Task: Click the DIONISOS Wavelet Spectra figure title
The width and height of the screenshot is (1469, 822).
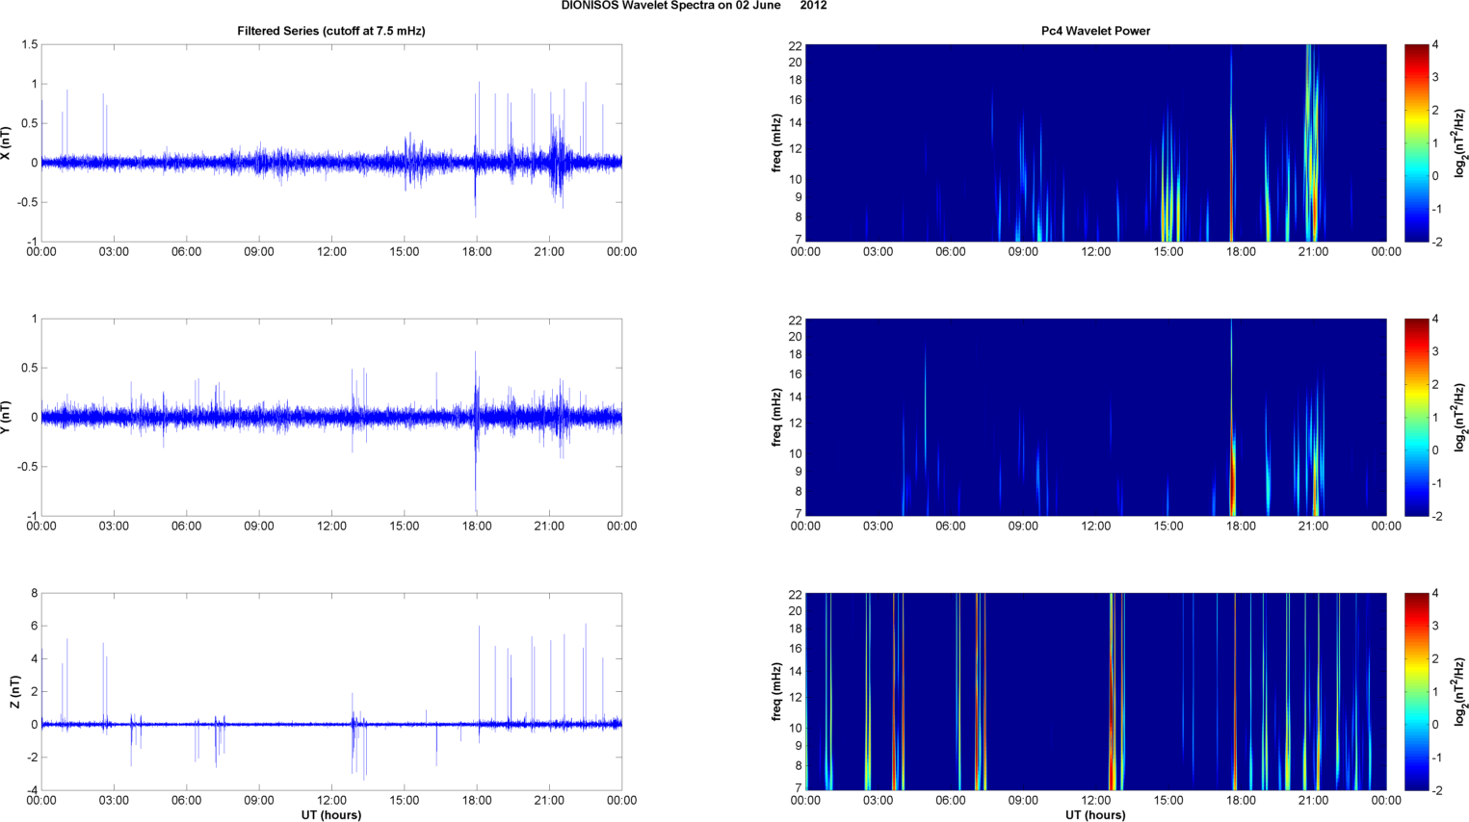Action: [694, 6]
